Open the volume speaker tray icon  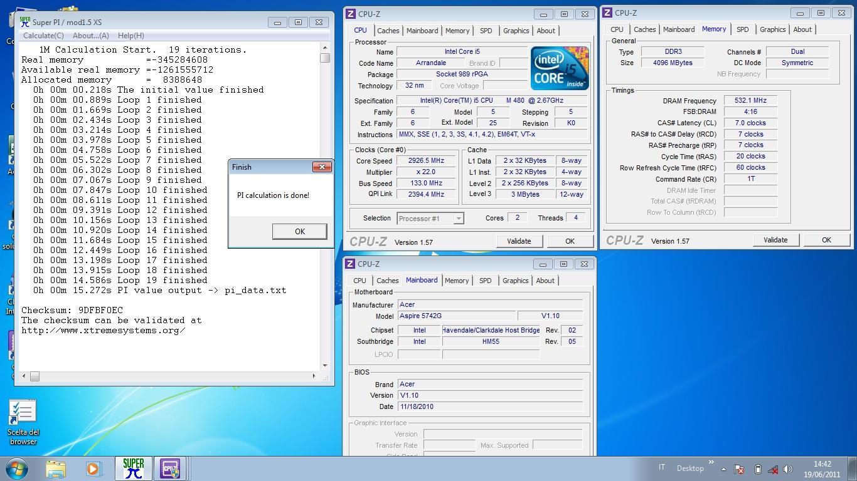(788, 469)
